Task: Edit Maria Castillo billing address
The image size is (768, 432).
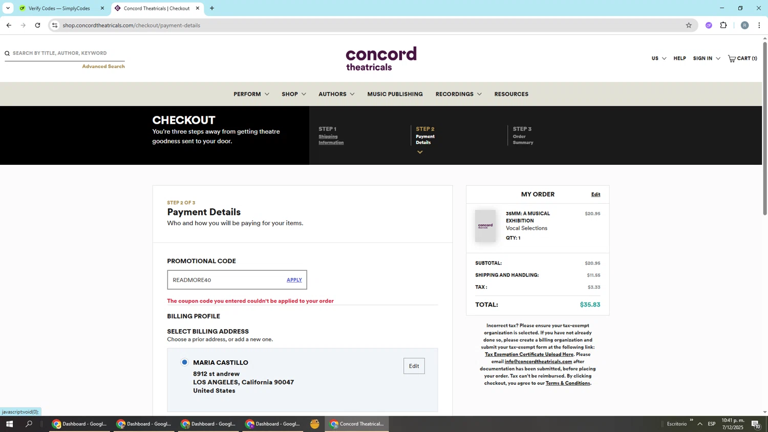Action: coord(414,366)
